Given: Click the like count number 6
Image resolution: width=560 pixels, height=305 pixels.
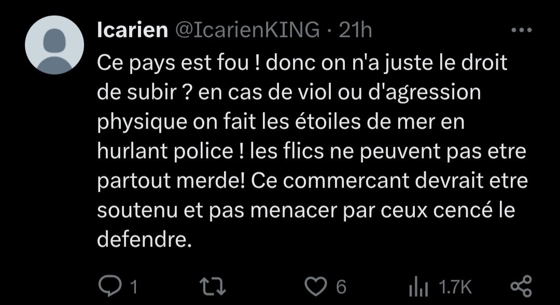Looking at the screenshot, I should (x=341, y=287).
